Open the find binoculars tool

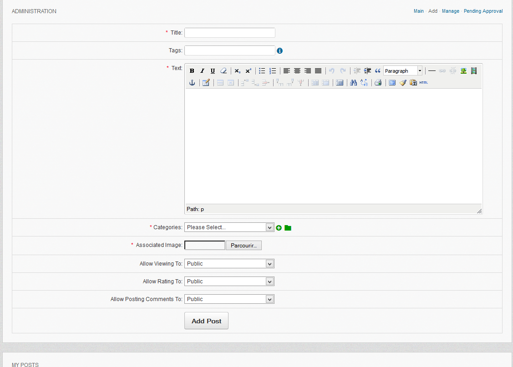click(353, 83)
